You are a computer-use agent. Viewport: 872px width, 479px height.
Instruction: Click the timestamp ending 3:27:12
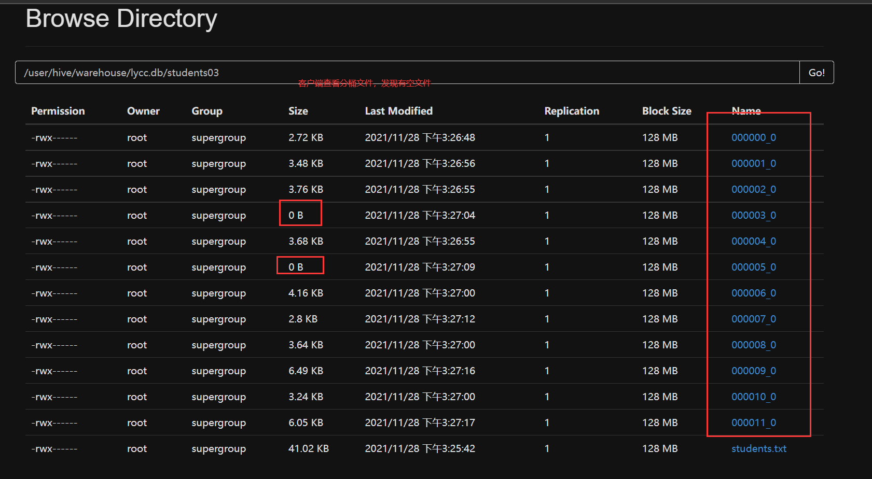pyautogui.click(x=420, y=319)
